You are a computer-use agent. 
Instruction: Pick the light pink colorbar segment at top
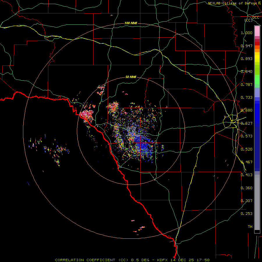click(x=257, y=31)
